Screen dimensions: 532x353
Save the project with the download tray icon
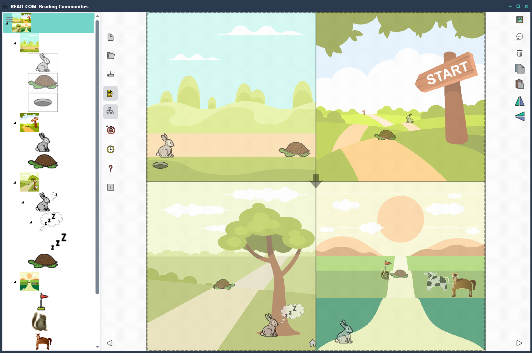pos(110,74)
